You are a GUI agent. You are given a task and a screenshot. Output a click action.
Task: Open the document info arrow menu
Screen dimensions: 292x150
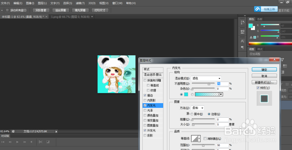56,131
